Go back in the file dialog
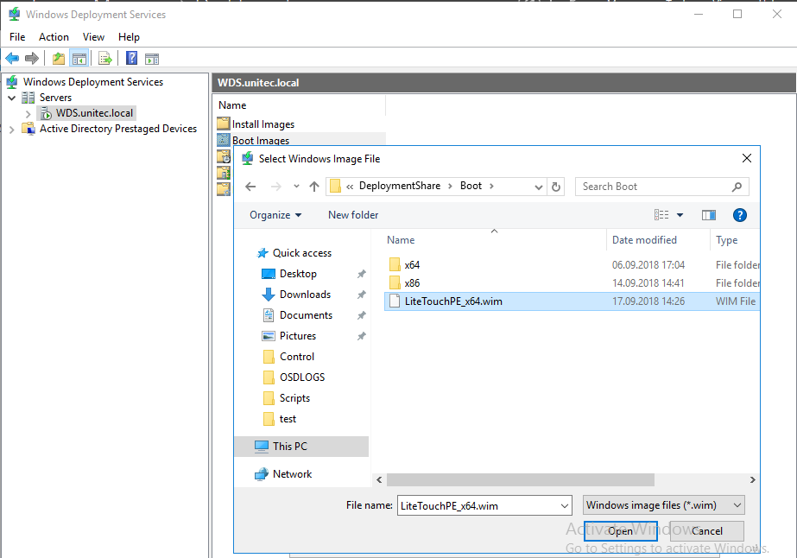Viewport: 797px width, 558px height. point(250,187)
